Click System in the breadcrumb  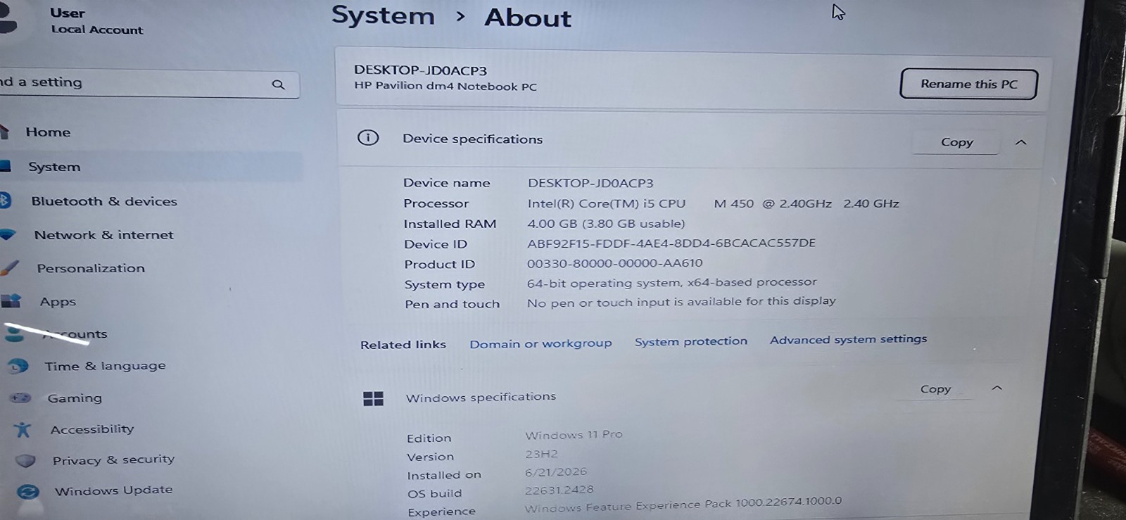(383, 15)
